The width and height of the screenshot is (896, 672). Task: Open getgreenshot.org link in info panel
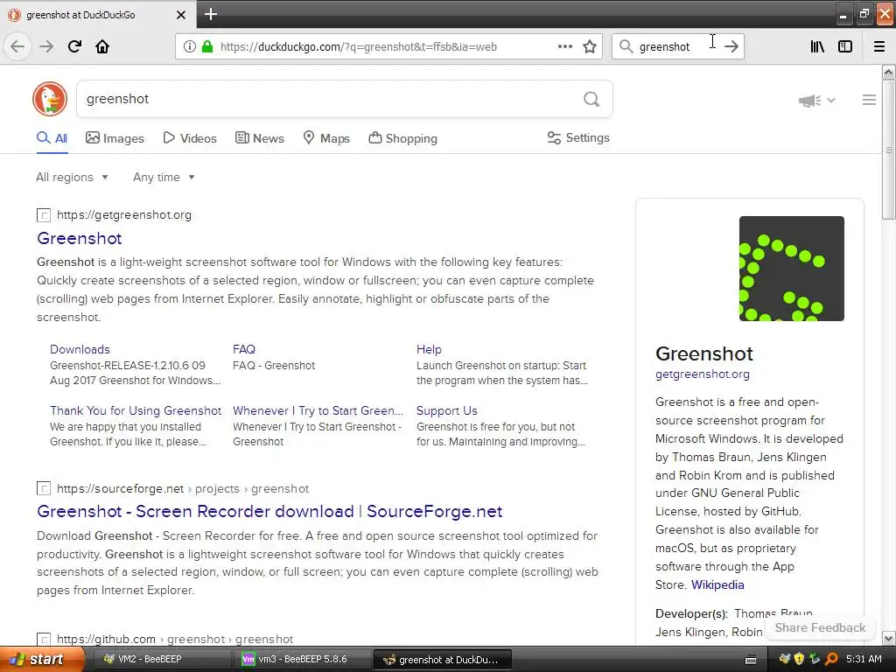(x=703, y=374)
